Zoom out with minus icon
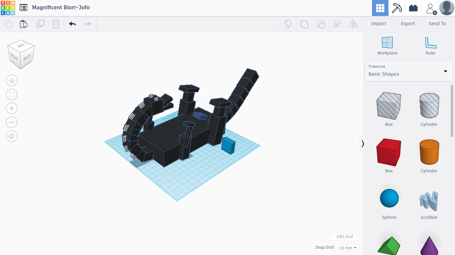This screenshot has width=455, height=255. pyautogui.click(x=12, y=122)
